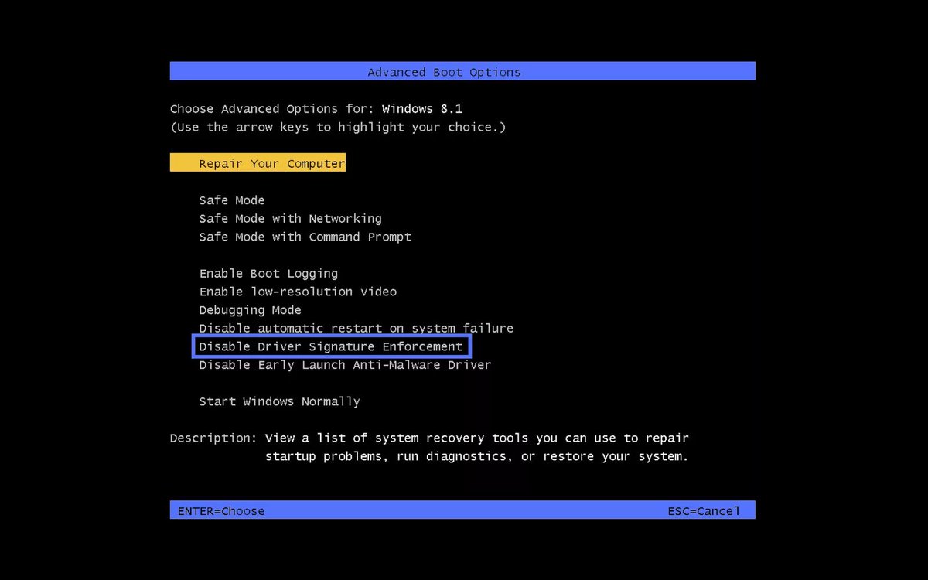Enable low-resolution video mode
Image resolution: width=928 pixels, height=580 pixels.
(298, 292)
